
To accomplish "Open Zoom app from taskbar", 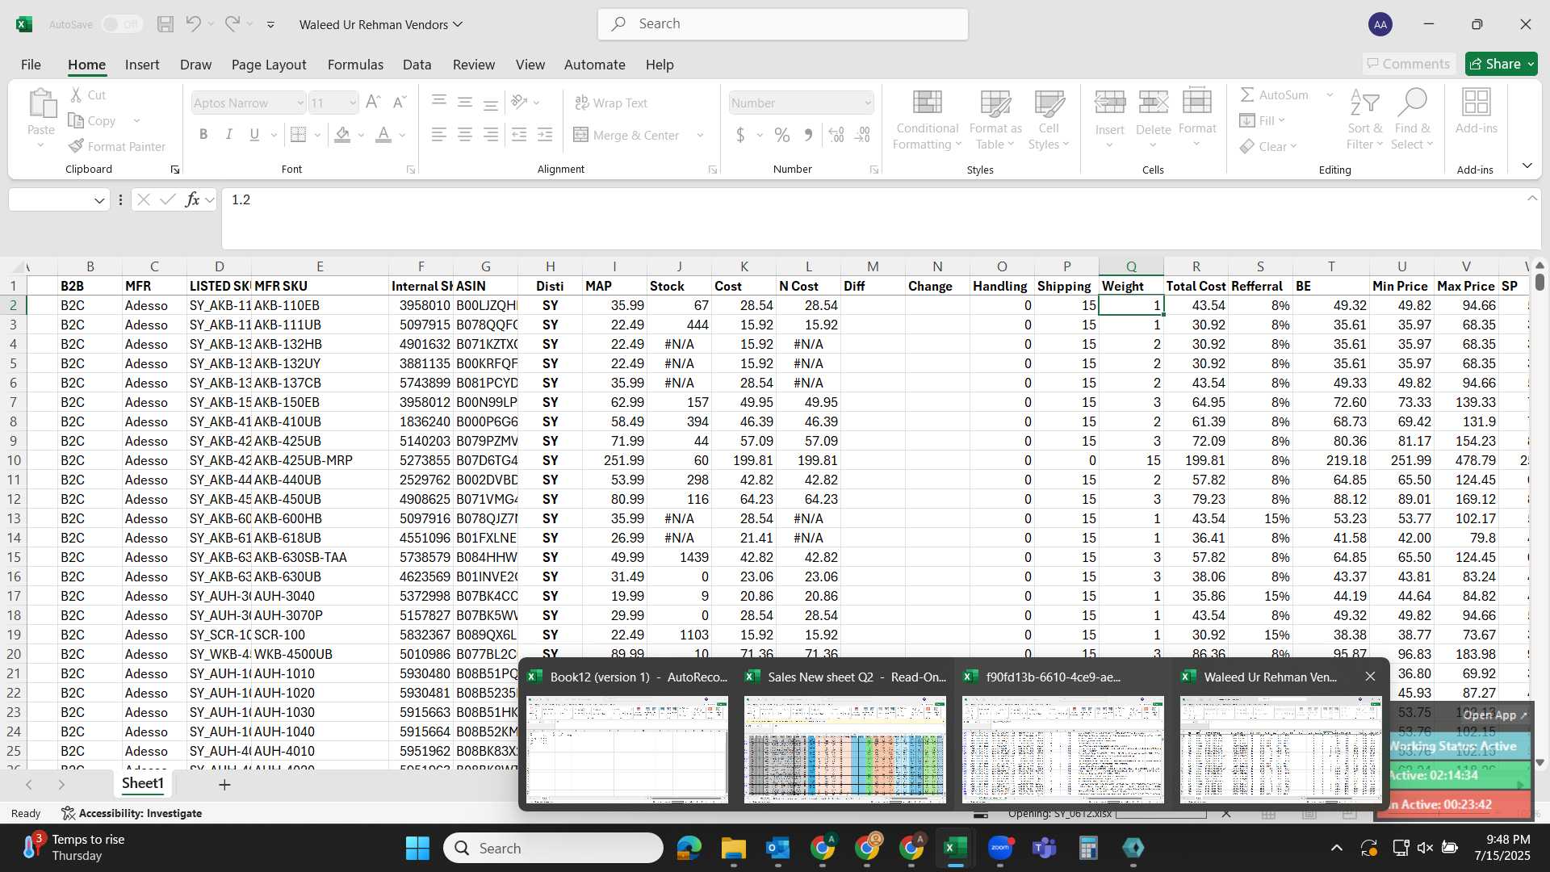I will 1000,848.
